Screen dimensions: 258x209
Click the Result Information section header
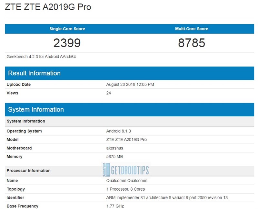[x=34, y=73]
